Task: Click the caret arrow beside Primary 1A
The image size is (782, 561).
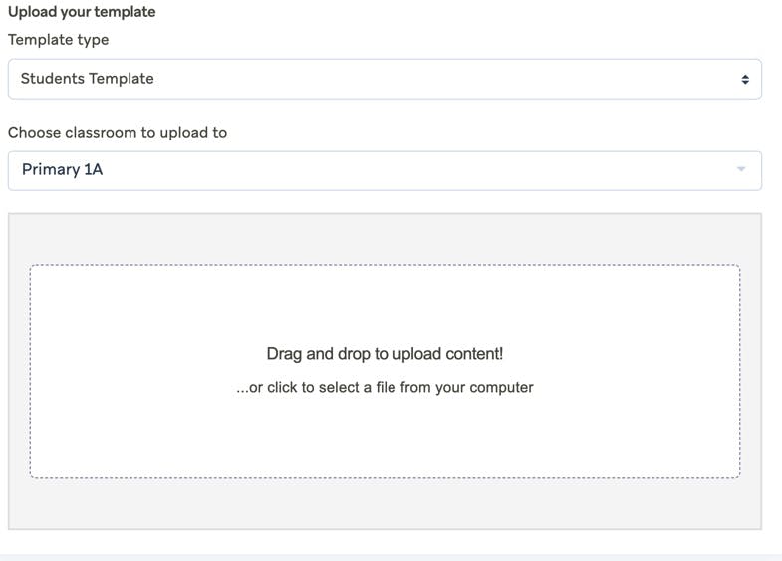Action: [x=740, y=170]
